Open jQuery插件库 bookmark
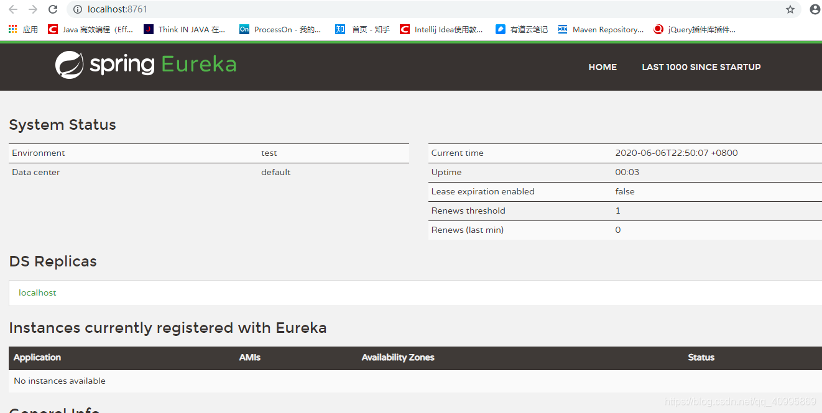Image resolution: width=822 pixels, height=413 pixels. (695, 29)
